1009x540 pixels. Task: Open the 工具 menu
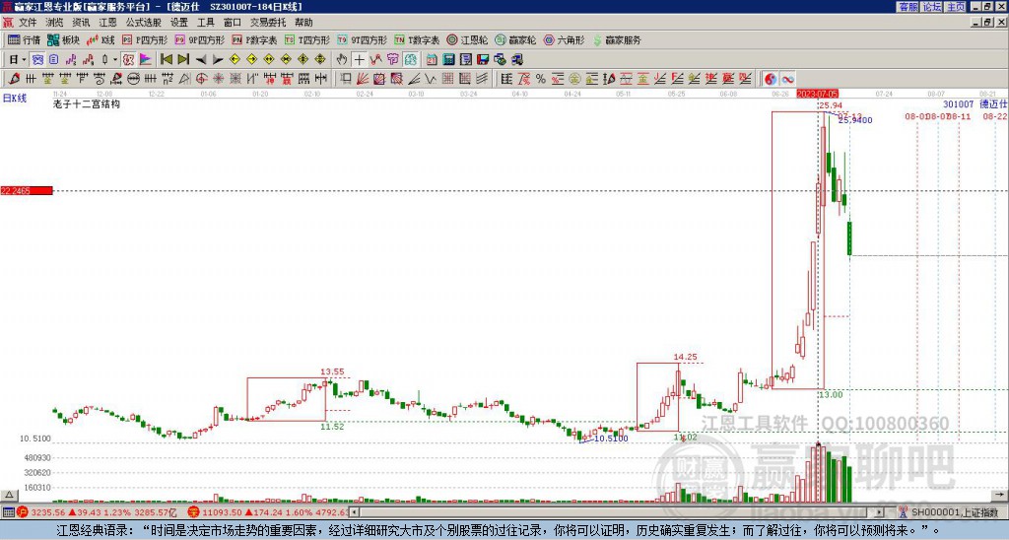(x=205, y=23)
